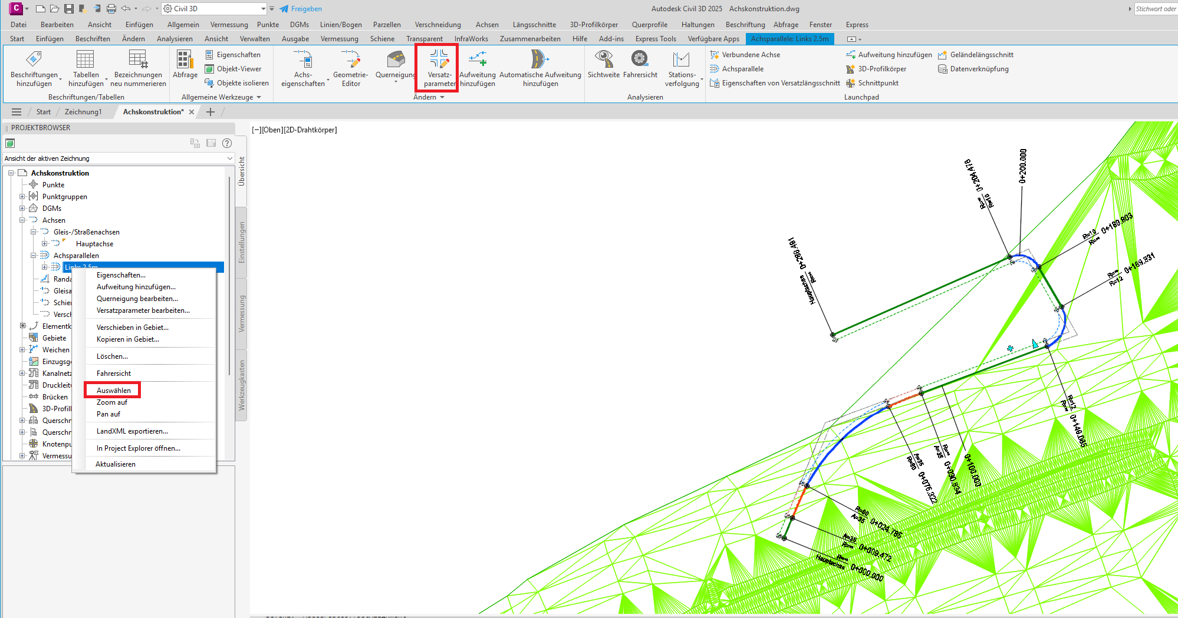Image resolution: width=1178 pixels, height=618 pixels.
Task: Open the Verbundene Achse tool
Action: [x=745, y=55]
